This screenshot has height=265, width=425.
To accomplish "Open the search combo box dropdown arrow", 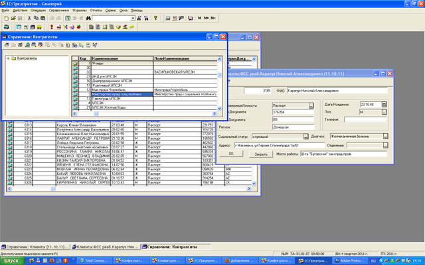I will point(133,18).
